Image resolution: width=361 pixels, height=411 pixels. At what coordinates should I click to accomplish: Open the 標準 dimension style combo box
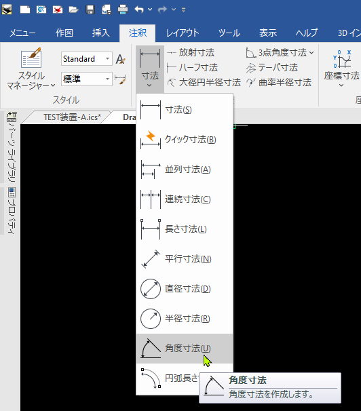pyautogui.click(x=87, y=79)
